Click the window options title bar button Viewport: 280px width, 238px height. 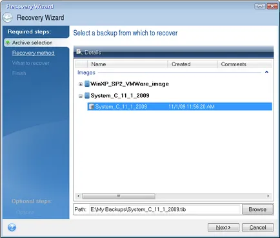tap(260, 6)
